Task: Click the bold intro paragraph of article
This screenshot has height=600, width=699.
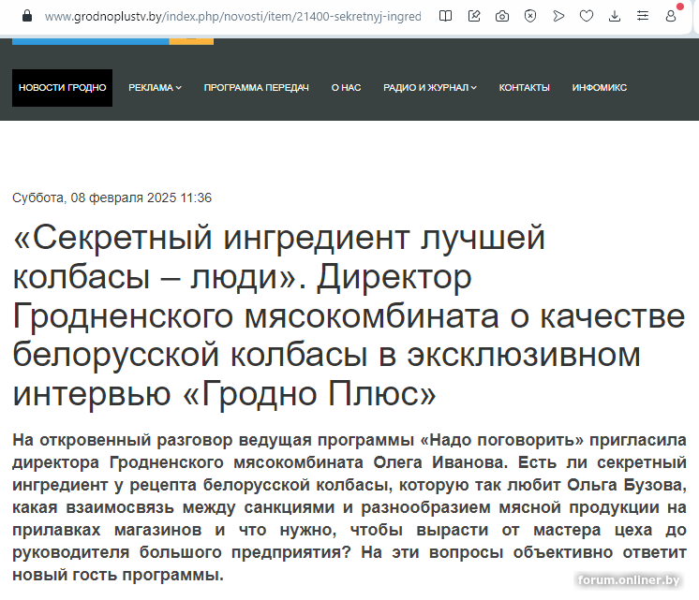Action: (349, 507)
